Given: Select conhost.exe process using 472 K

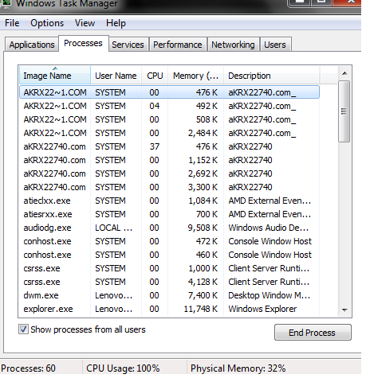Looking at the screenshot, I should tap(169, 241).
